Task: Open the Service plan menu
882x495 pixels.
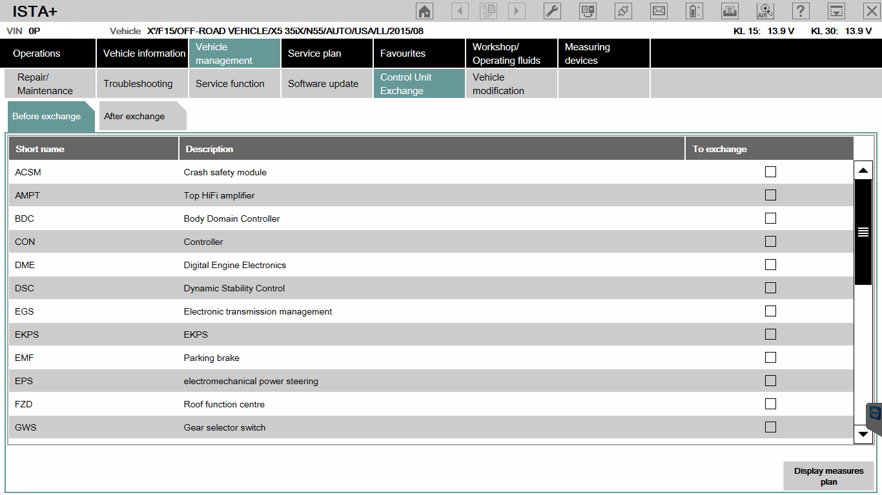Action: coord(314,53)
